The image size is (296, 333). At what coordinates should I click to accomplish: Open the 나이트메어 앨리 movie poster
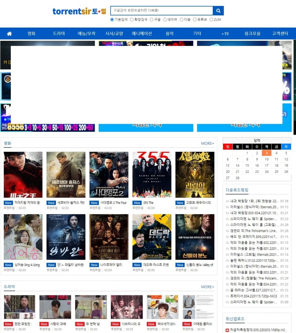coord(109,237)
